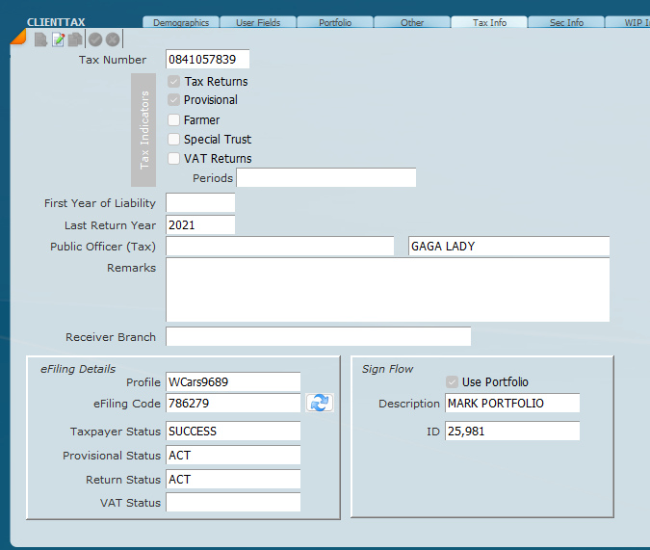This screenshot has height=550, width=650.
Task: Go to the Sec Info tab
Action: click(566, 22)
